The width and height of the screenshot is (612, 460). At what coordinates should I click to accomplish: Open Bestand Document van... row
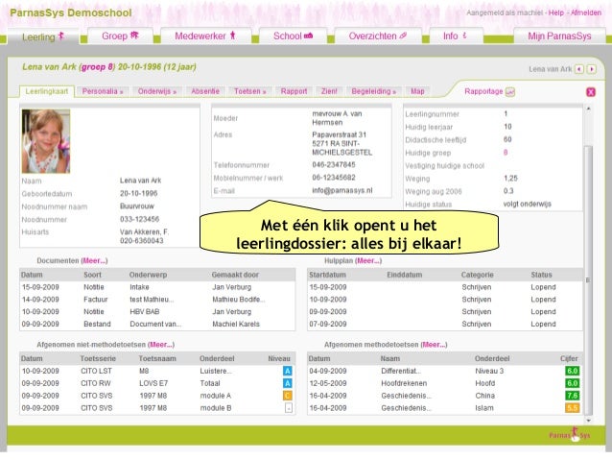(157, 324)
